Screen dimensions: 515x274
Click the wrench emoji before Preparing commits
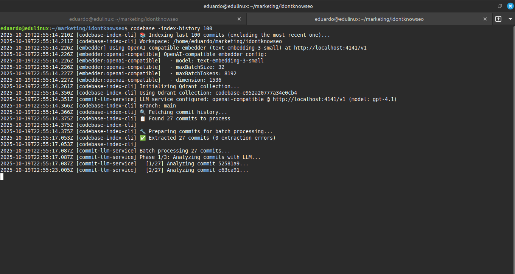click(143, 131)
